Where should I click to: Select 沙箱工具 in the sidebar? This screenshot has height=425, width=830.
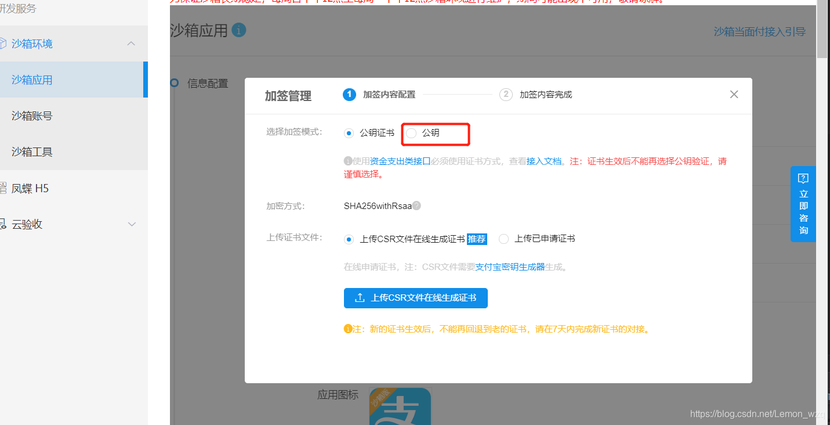[x=74, y=152]
